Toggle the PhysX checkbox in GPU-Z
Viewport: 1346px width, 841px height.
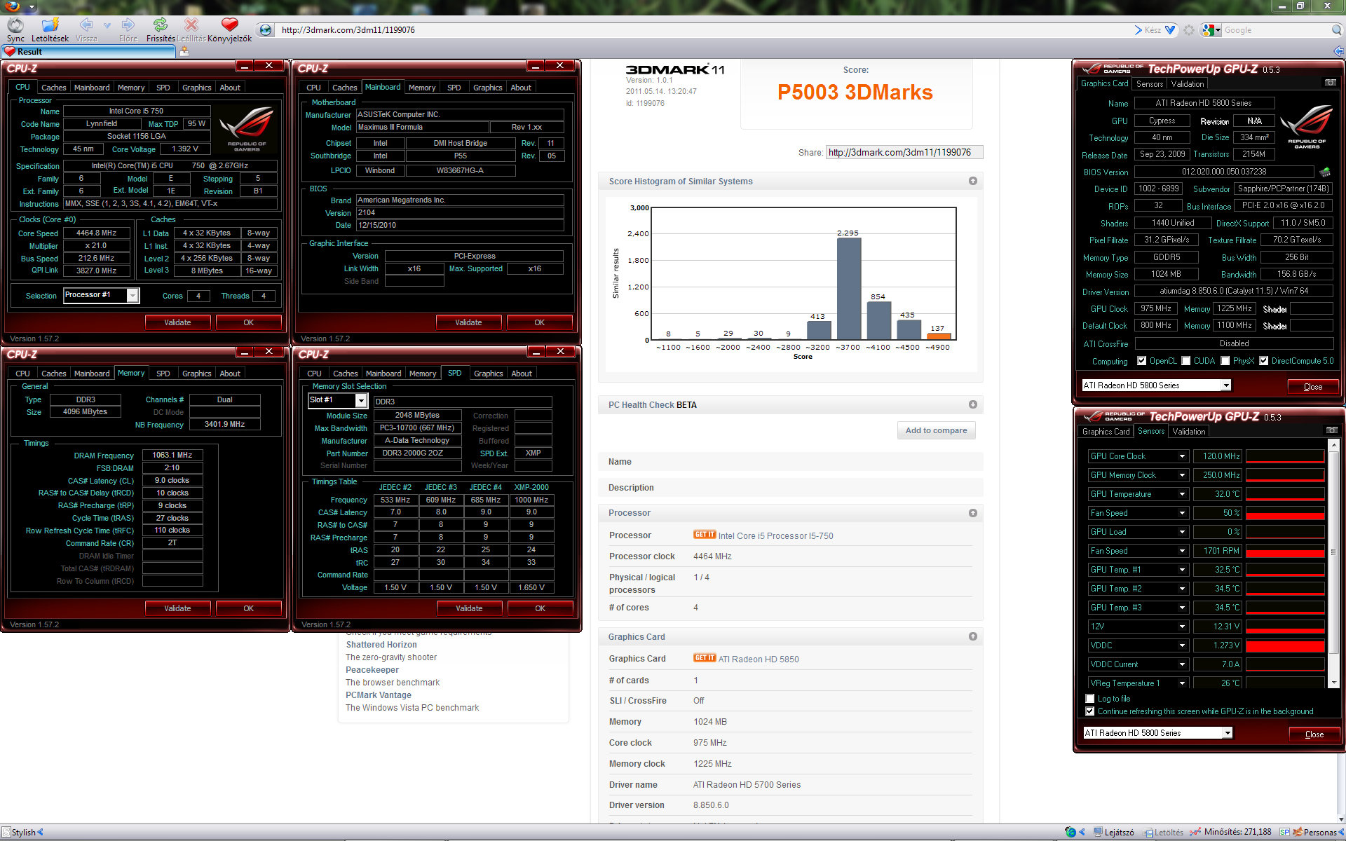[1225, 361]
